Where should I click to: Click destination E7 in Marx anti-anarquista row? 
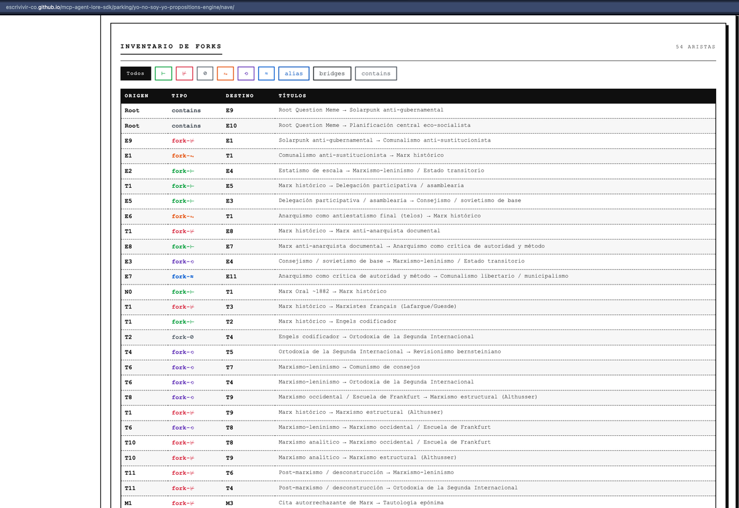coord(230,246)
